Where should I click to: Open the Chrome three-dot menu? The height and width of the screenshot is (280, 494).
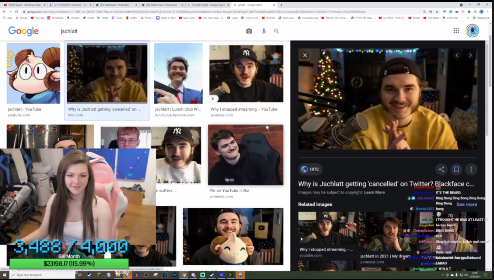click(x=488, y=12)
